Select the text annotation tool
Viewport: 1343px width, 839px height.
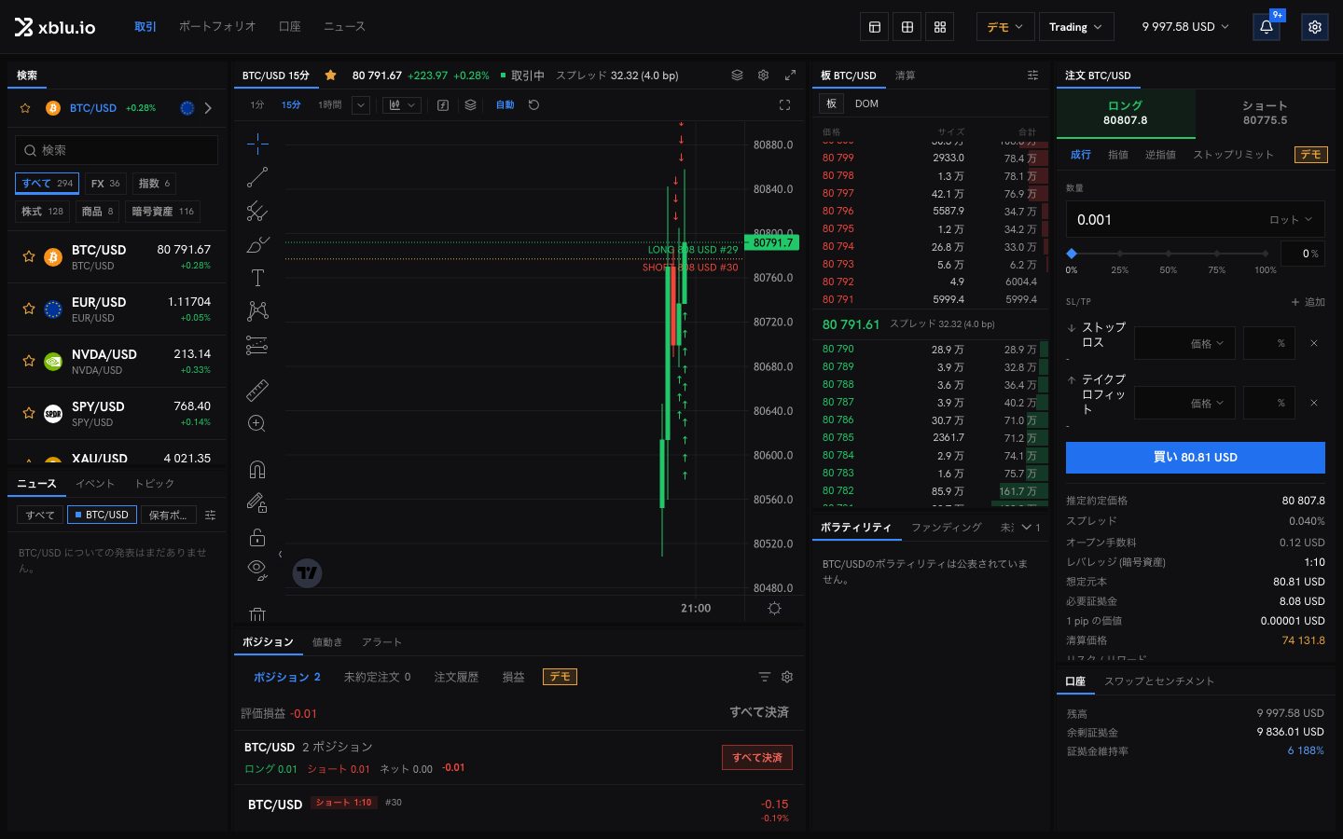[x=257, y=278]
